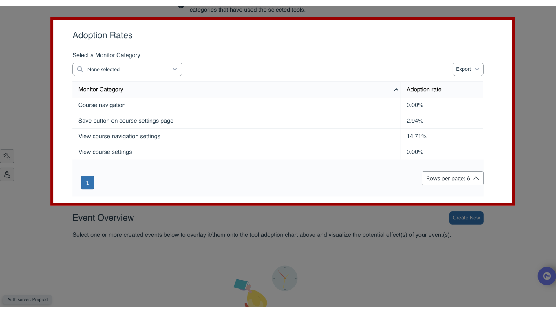556x313 pixels.
Task: Click the wrench/settings icon on left sidebar
Action: click(7, 156)
